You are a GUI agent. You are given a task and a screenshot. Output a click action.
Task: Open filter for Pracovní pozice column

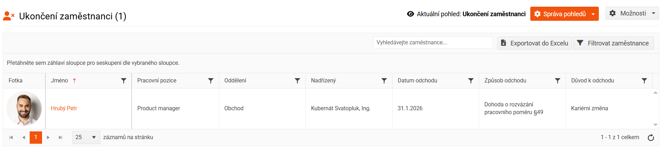[211, 81]
